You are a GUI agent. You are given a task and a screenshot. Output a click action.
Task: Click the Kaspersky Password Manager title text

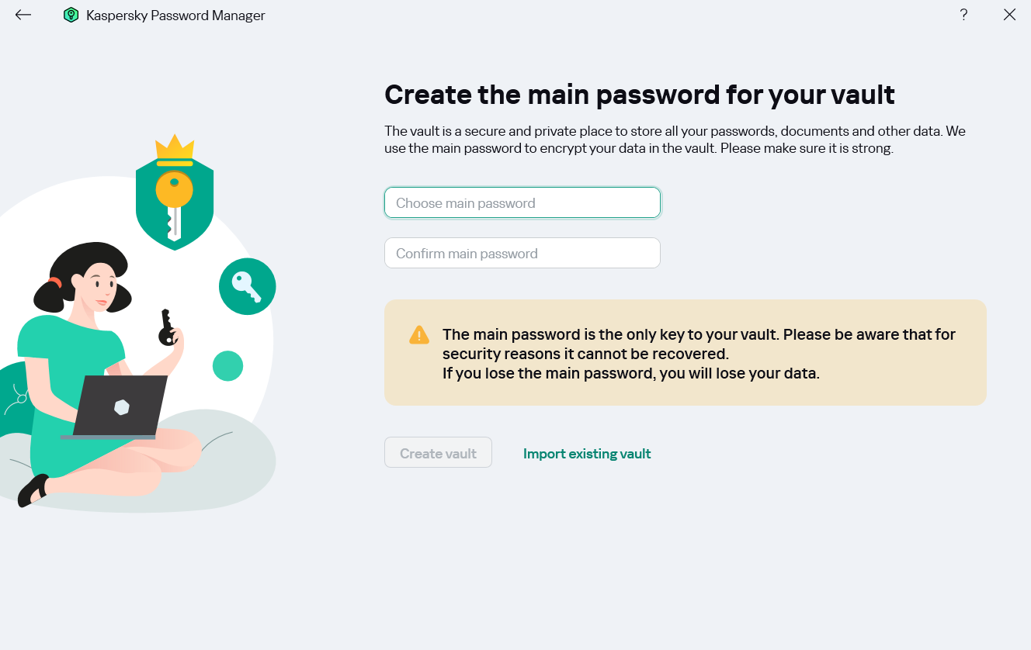click(x=175, y=16)
